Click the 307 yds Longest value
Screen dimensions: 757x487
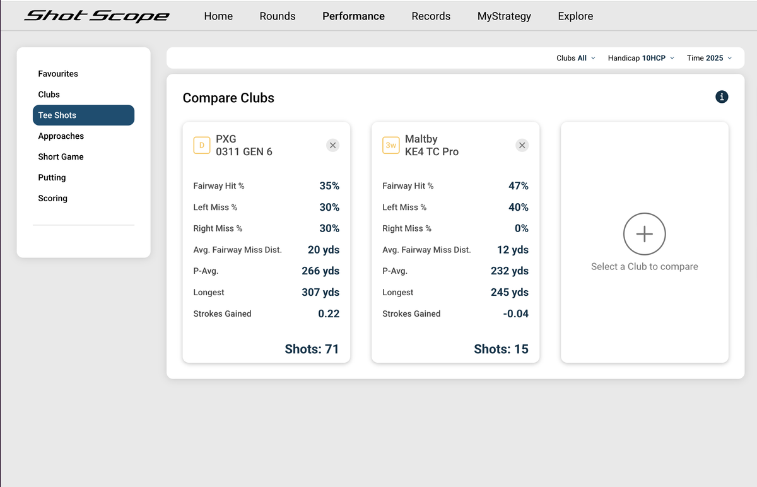pyautogui.click(x=320, y=293)
